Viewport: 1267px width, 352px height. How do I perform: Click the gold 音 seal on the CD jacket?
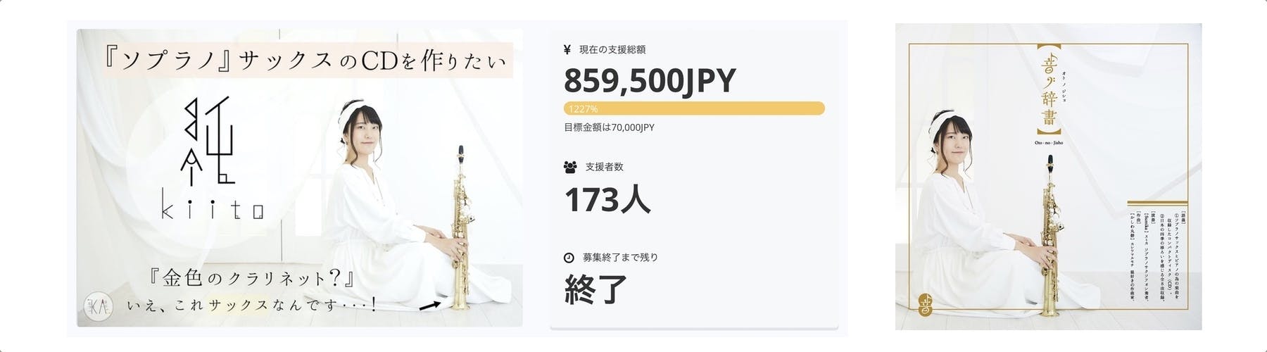point(925,304)
